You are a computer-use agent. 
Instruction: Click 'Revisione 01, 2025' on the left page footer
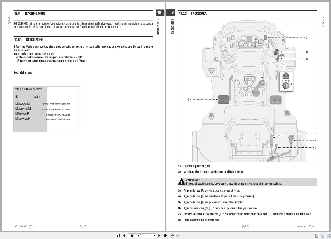tap(24, 226)
